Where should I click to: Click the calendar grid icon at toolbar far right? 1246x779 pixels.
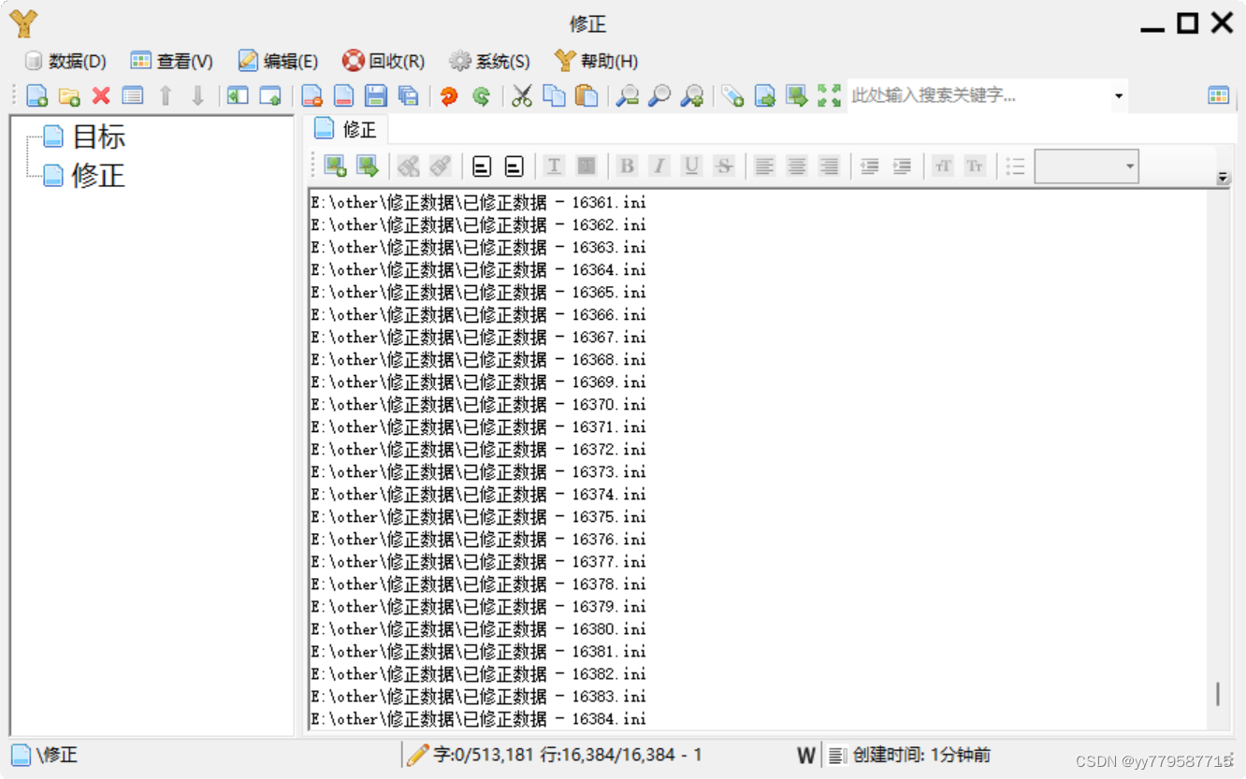(x=1218, y=95)
